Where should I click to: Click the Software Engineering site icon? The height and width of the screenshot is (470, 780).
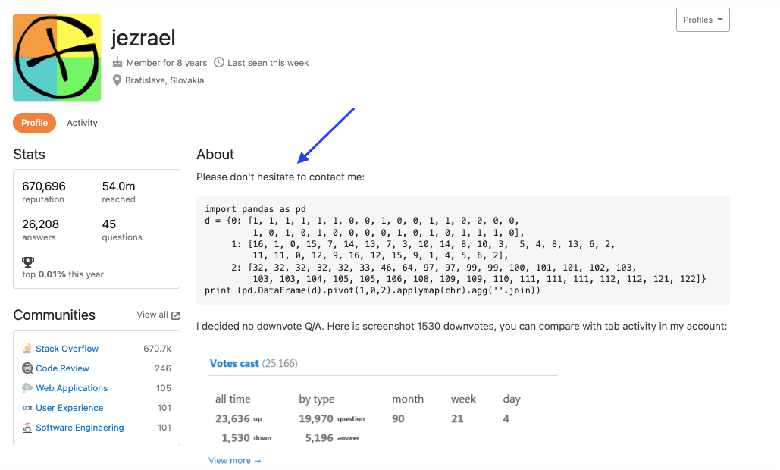pos(28,428)
